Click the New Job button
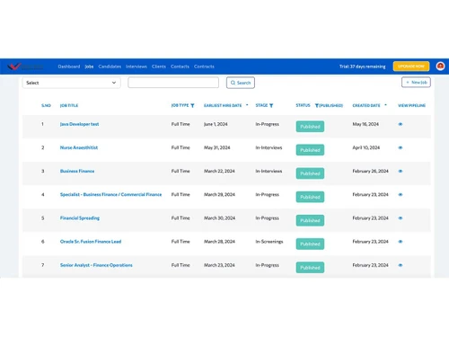The height and width of the screenshot is (337, 449). point(416,82)
